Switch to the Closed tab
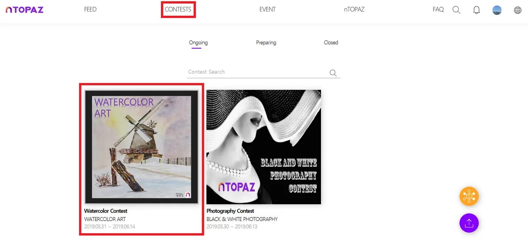Screen dimensions: 528x241 331,42
